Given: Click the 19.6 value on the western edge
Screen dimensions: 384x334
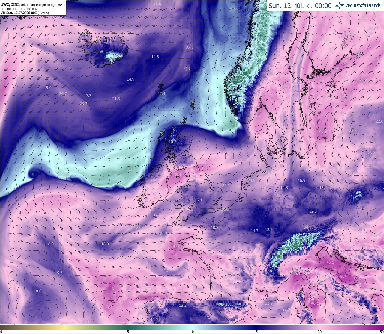Looking at the screenshot, I should [48, 87].
